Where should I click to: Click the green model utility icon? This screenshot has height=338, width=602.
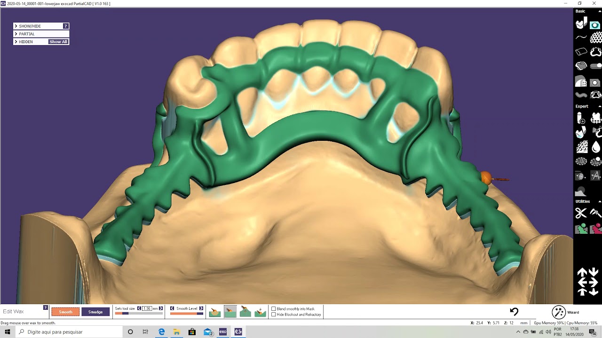581,229
